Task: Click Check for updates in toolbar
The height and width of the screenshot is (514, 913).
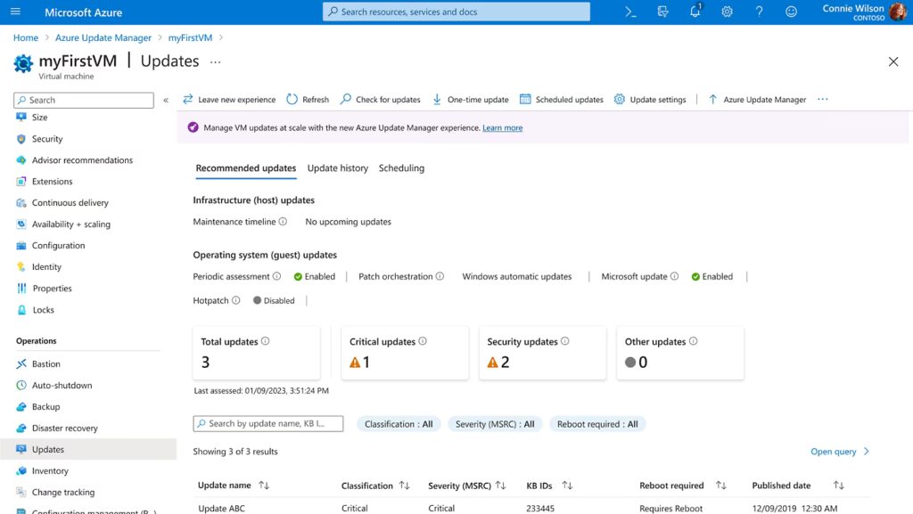Action: click(380, 100)
